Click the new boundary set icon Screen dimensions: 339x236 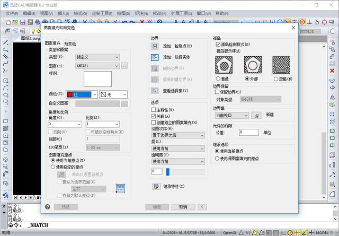[x=256, y=116]
